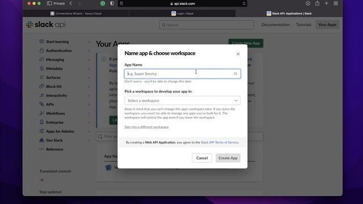Screen dimensions: 363x204
Task: Click the privacy shield icon in toolbar
Action: pos(112,3)
